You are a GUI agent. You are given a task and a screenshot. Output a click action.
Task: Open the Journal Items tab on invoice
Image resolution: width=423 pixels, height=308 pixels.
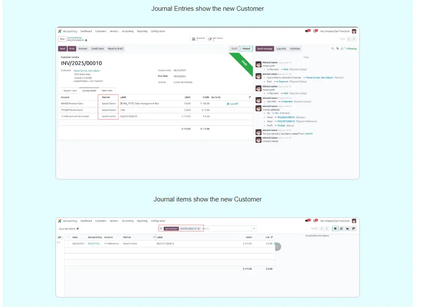[x=89, y=91]
